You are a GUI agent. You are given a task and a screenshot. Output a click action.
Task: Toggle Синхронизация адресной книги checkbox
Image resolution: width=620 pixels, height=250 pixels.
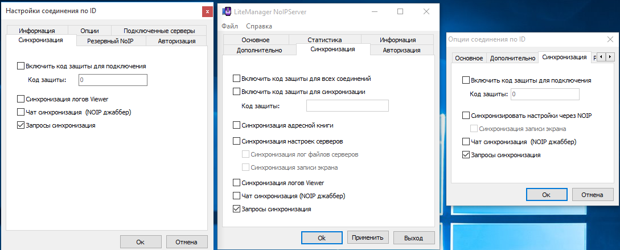tap(236, 125)
